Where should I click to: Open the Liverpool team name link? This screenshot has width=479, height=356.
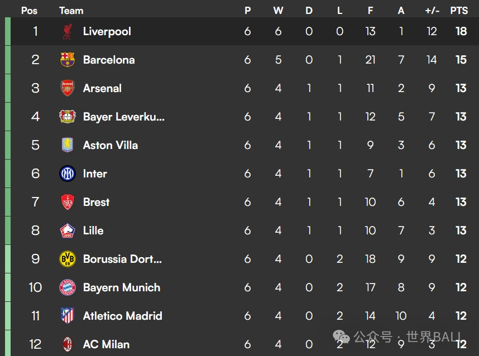[x=107, y=31]
